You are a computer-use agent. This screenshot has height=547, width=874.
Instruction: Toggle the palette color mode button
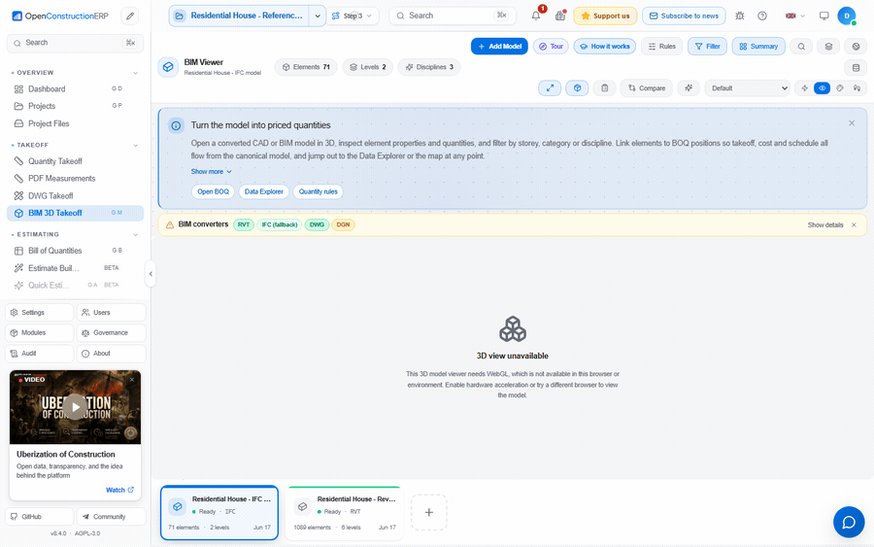pyautogui.click(x=839, y=88)
